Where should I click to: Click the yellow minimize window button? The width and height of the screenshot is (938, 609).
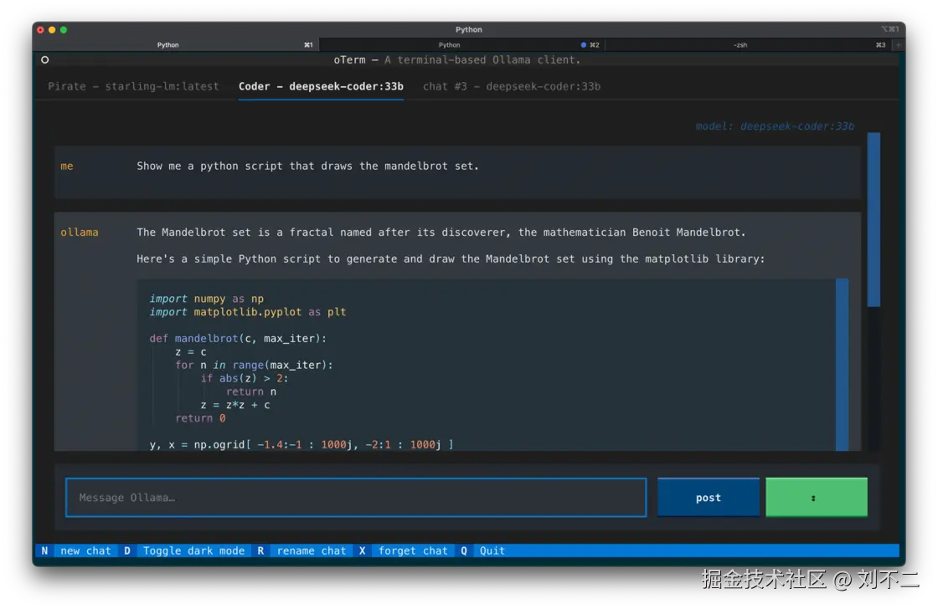coord(52,30)
